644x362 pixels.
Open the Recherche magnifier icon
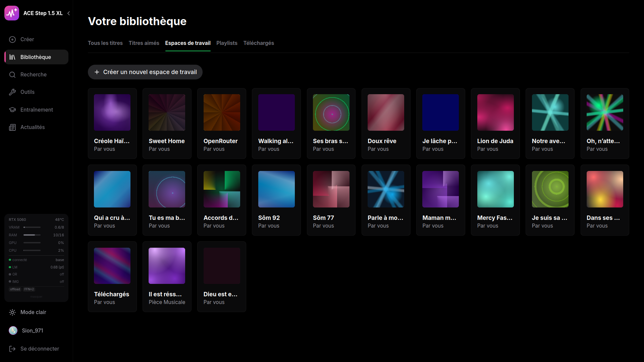(x=12, y=74)
